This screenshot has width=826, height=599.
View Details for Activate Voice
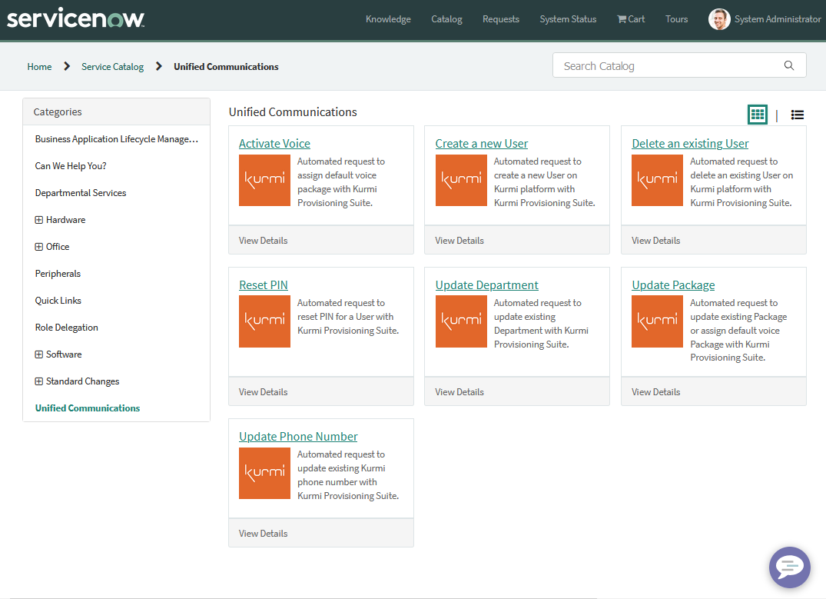pyautogui.click(x=263, y=241)
